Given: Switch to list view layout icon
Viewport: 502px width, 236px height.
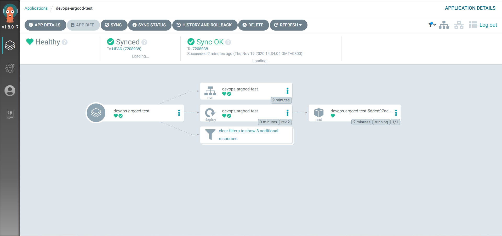Looking at the screenshot, I should click(x=473, y=25).
